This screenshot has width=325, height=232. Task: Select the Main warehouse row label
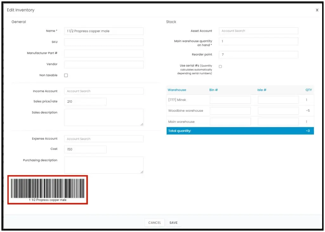tap(181, 122)
